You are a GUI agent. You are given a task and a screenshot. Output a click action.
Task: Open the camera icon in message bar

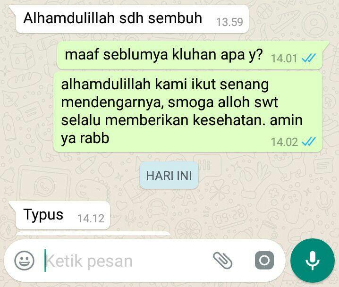tap(264, 261)
